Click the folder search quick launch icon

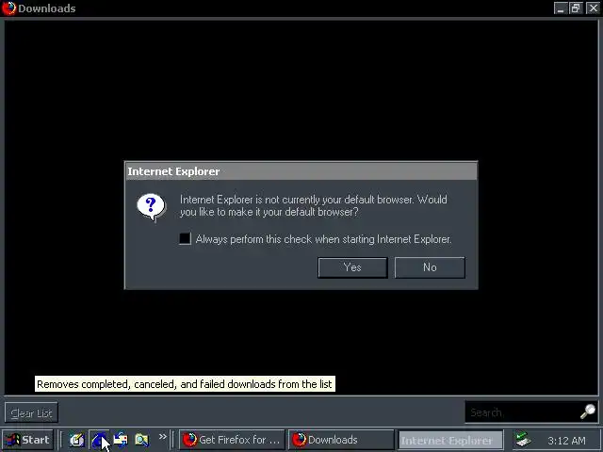point(142,440)
